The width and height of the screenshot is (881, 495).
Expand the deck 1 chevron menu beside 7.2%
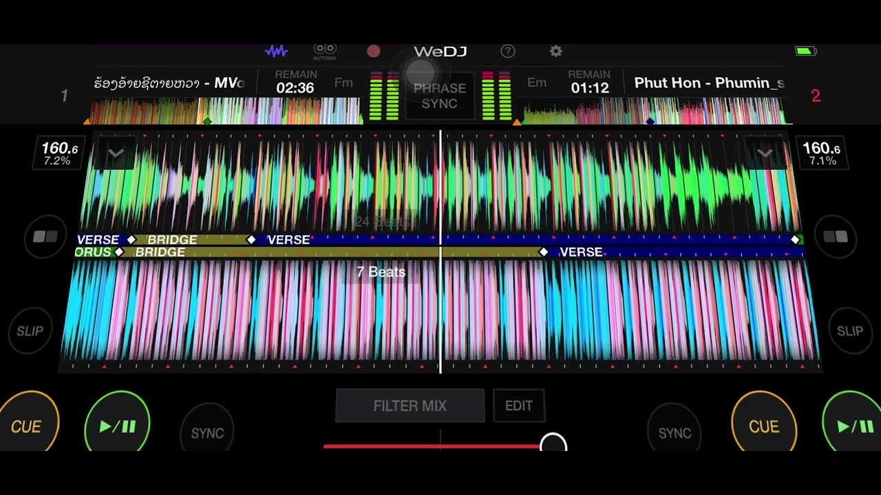point(116,153)
